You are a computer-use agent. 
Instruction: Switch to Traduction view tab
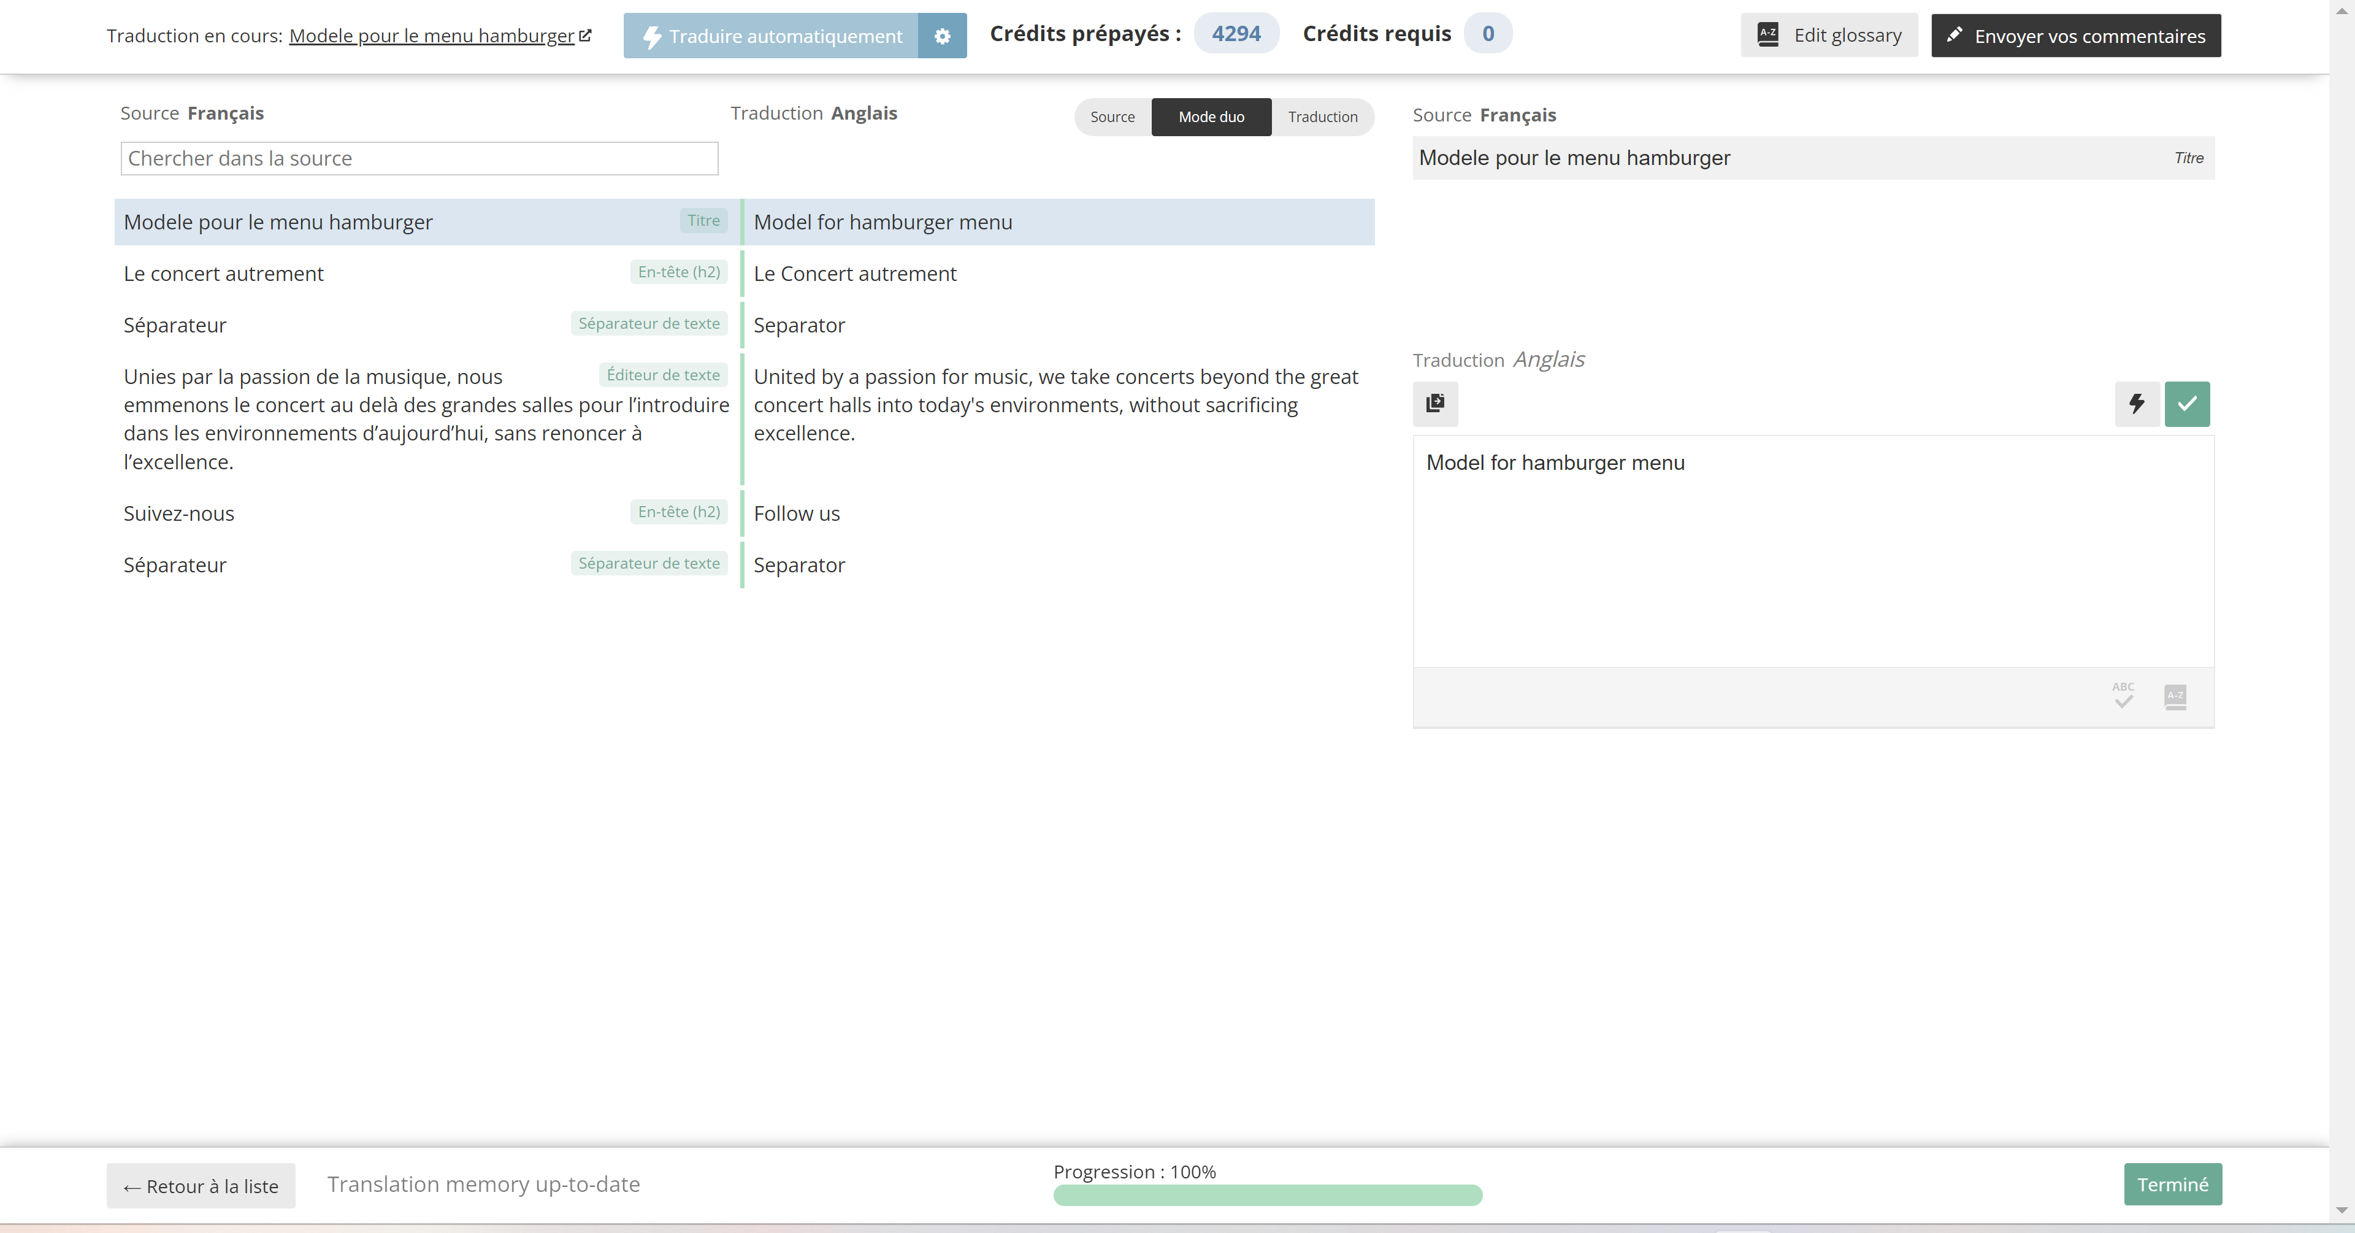coord(1323,117)
